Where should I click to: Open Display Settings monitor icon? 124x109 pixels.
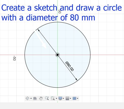tap(60, 98)
